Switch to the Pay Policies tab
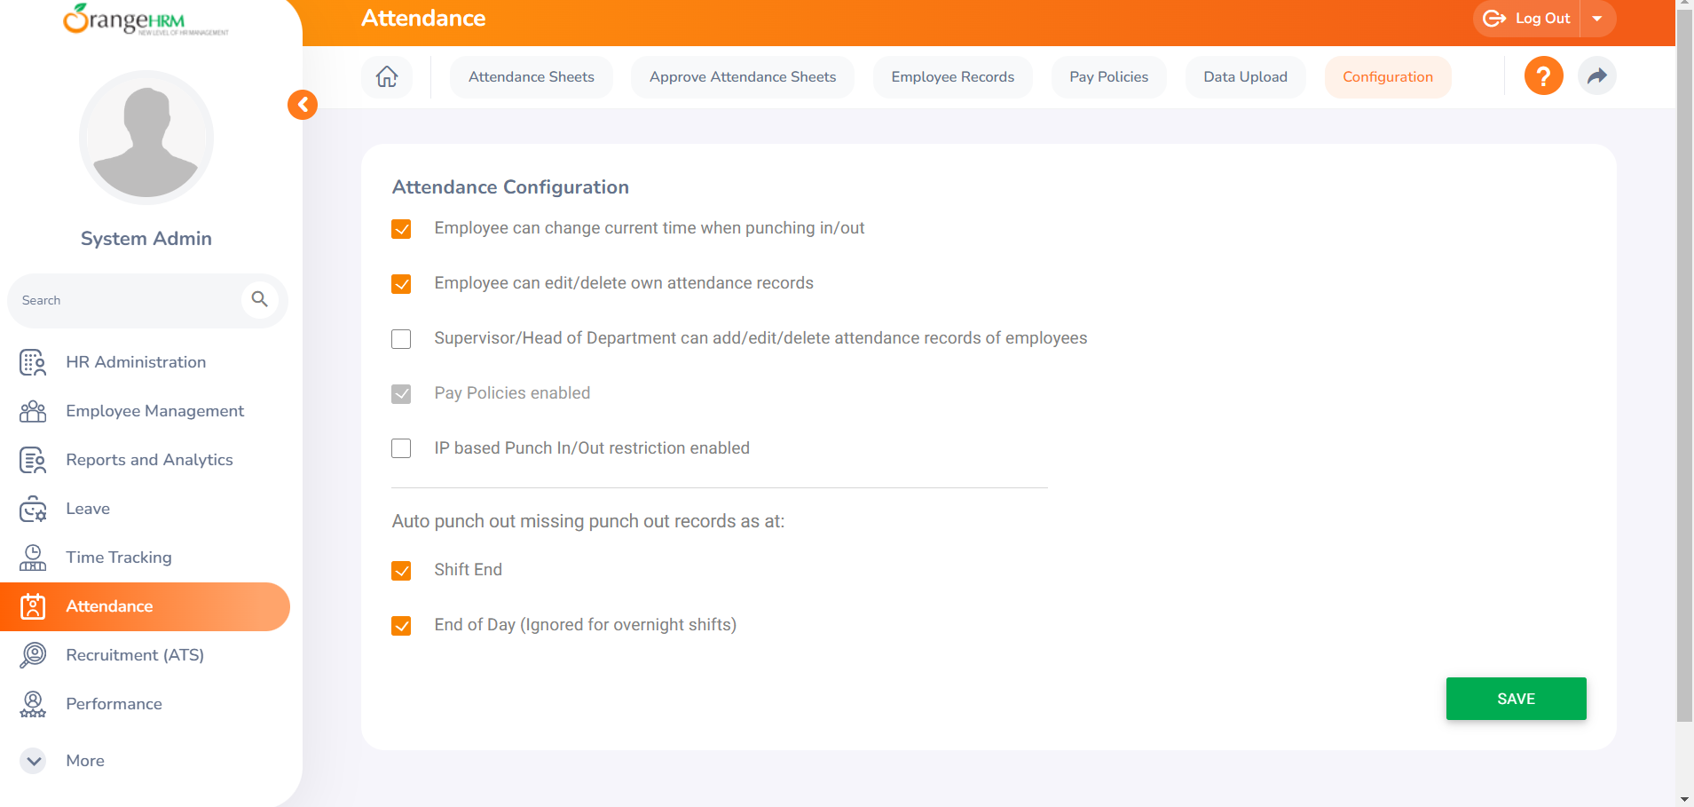This screenshot has width=1694, height=807. (x=1109, y=77)
